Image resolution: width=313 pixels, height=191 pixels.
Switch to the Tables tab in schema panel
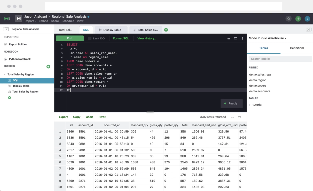pos(264,48)
